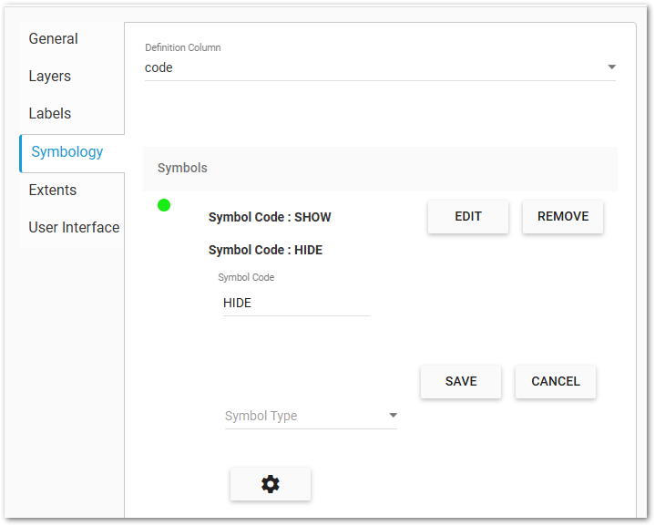Click the Symbols section header
The image size is (655, 526).
182,168
